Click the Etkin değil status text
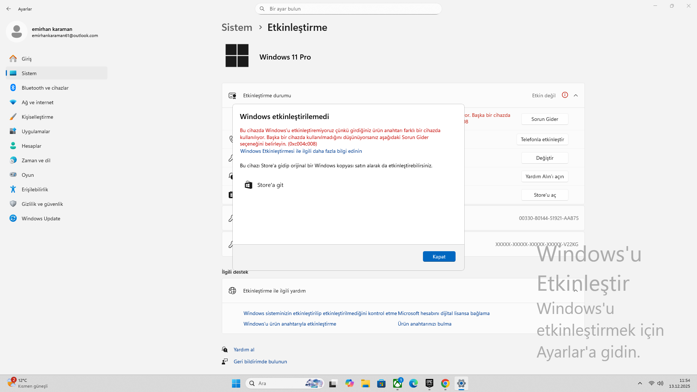This screenshot has width=697, height=392. 544,95
